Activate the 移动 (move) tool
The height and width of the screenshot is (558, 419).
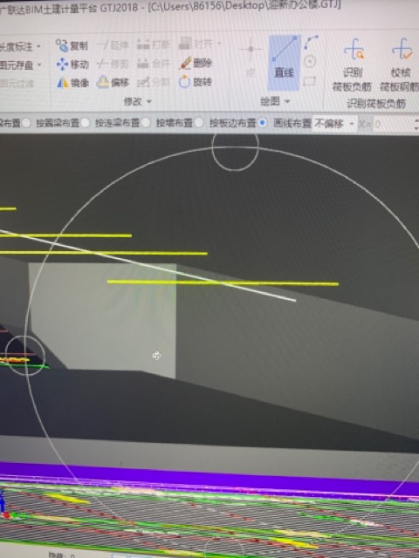coord(72,65)
